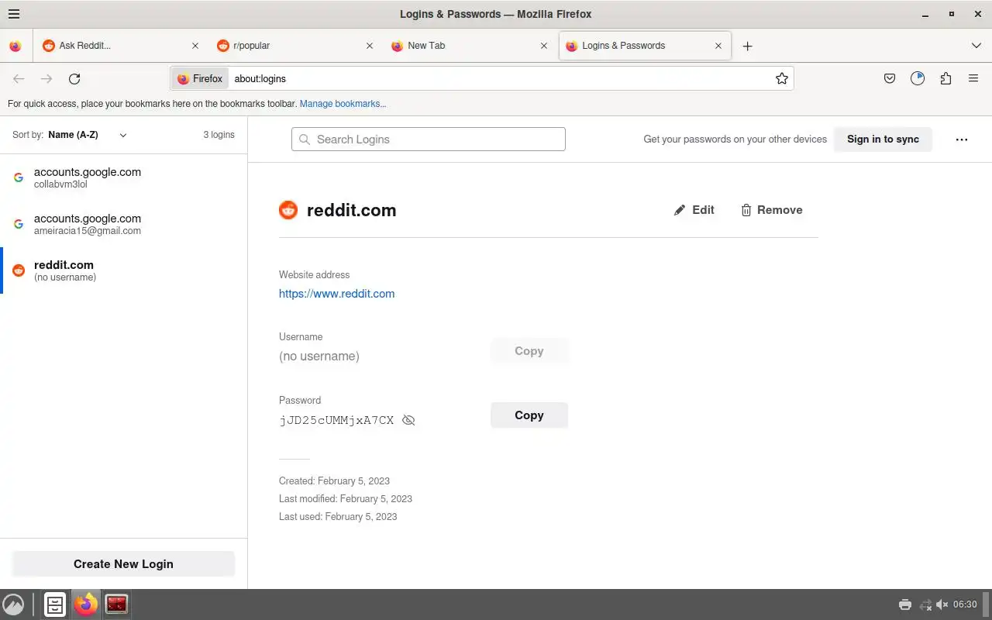992x620 pixels.
Task: Select the reddit.com login entry
Action: tap(124, 270)
